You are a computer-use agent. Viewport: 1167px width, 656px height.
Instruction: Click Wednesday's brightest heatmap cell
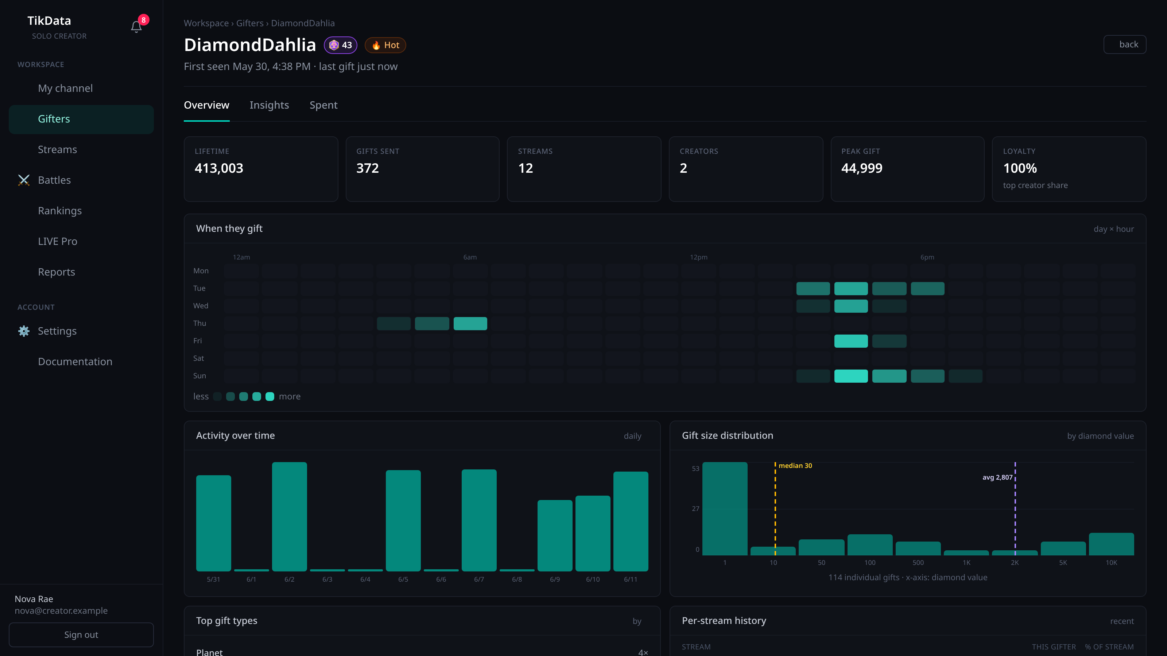coord(851,306)
